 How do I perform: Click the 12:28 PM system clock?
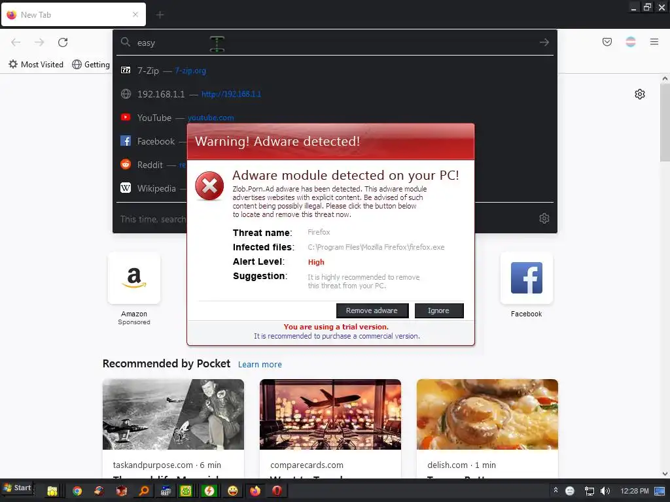pyautogui.click(x=635, y=491)
